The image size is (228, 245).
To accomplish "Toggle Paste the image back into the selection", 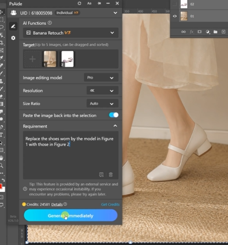I will 114,115.
